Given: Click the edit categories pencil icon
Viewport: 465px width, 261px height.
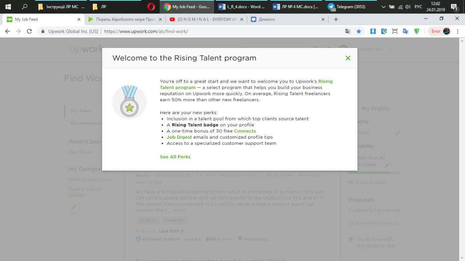Looking at the screenshot, I should coord(74,207).
